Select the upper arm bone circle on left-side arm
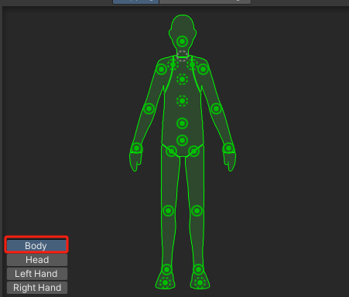 pos(162,69)
